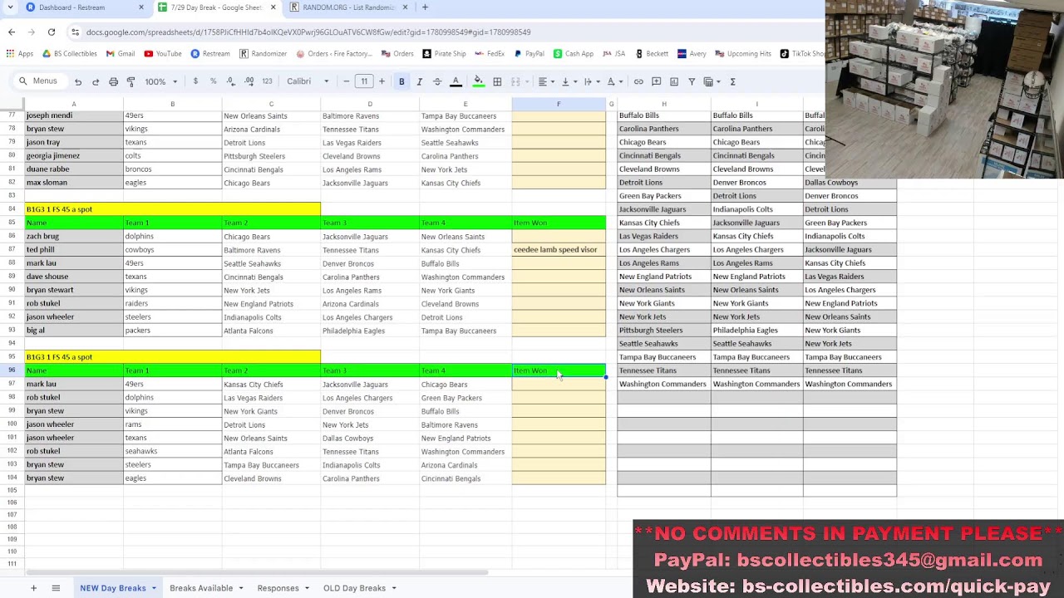Screen dimensions: 1064x598
Task: Open text rotation dropdown
Action: tap(613, 81)
